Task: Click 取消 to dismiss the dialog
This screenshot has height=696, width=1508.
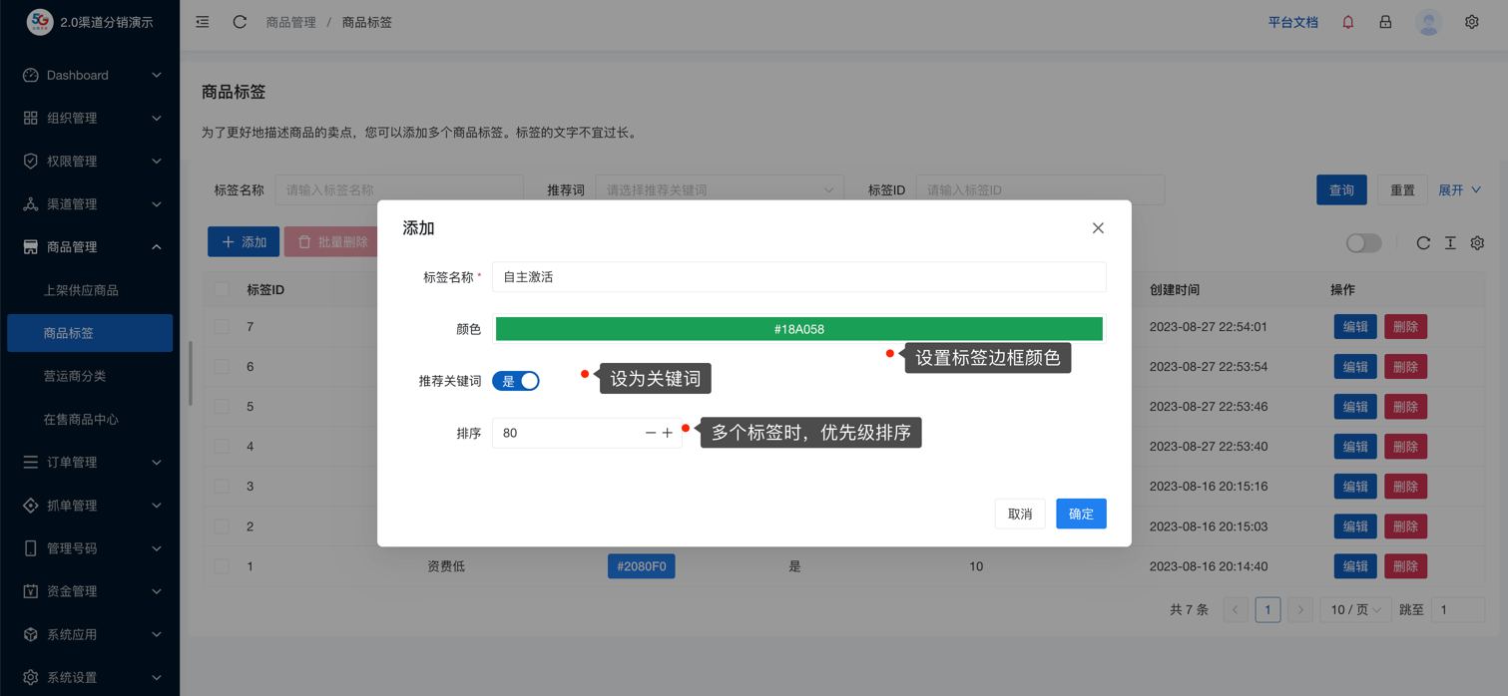Action: pos(1019,514)
